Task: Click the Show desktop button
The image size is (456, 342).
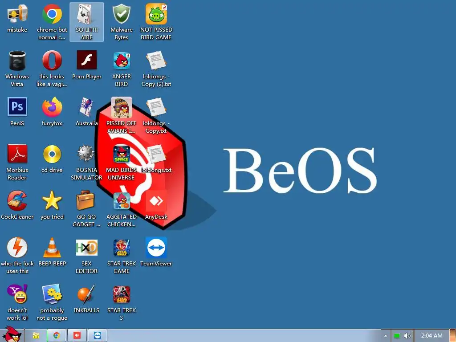Action: pyautogui.click(x=452, y=336)
